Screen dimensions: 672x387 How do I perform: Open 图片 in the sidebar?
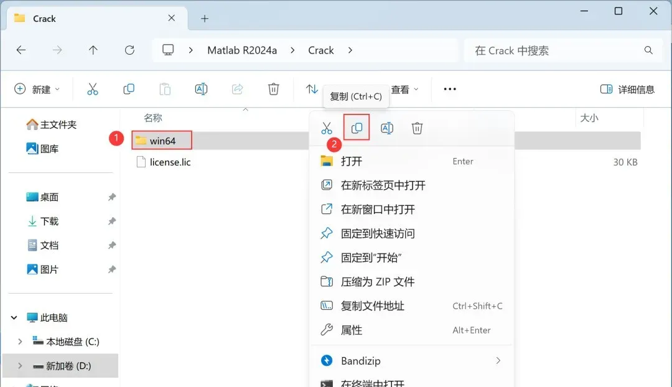tap(42, 269)
